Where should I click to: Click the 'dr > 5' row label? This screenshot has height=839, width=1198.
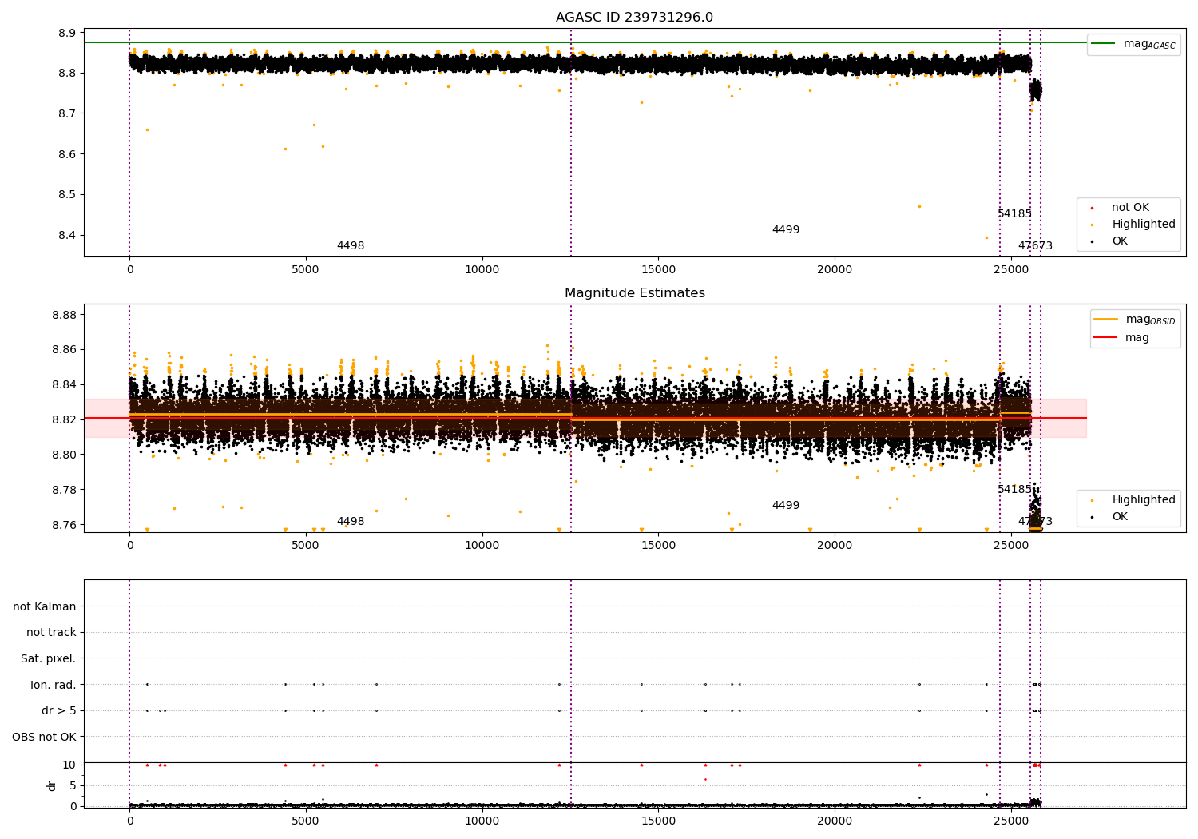pos(59,710)
